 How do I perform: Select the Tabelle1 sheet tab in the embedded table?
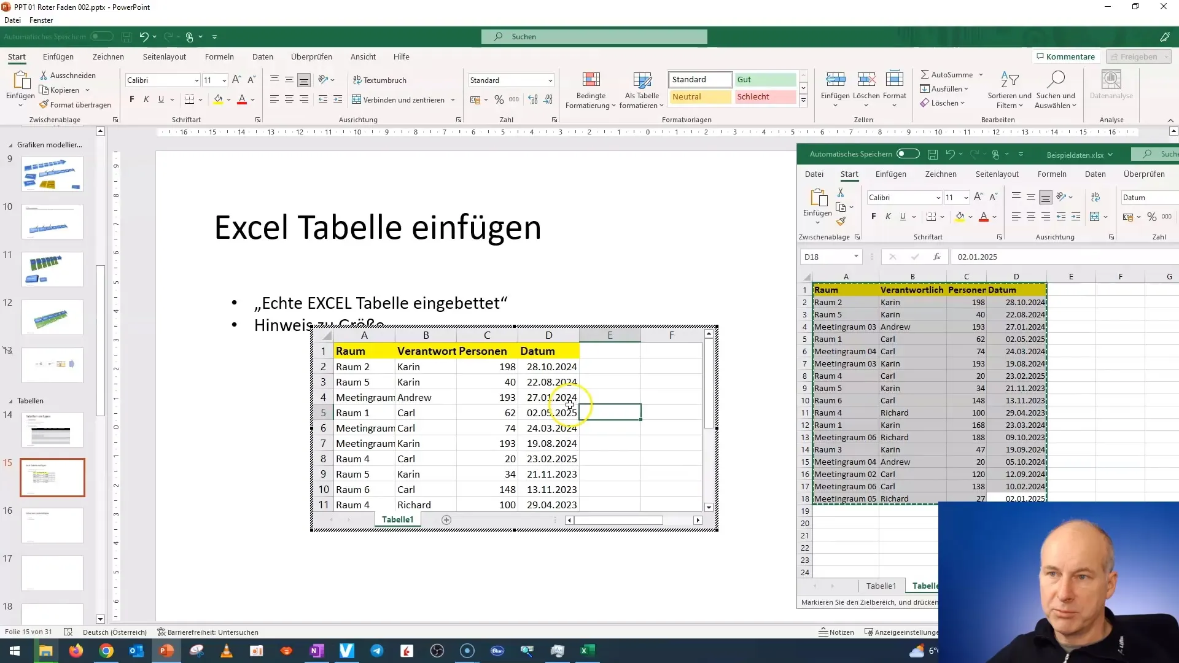[x=397, y=520]
